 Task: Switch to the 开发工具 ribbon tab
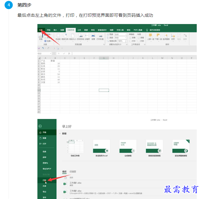pyautogui.click(x=120, y=30)
